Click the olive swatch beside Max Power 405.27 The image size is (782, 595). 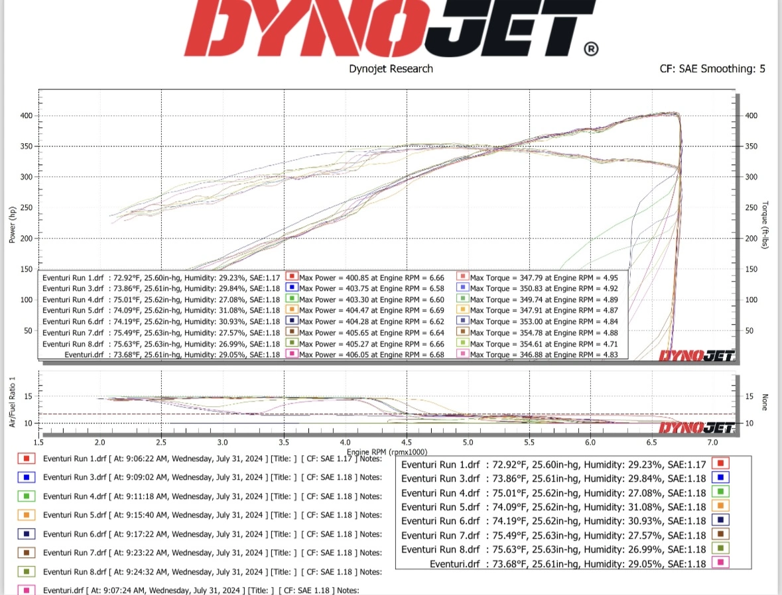(x=292, y=343)
